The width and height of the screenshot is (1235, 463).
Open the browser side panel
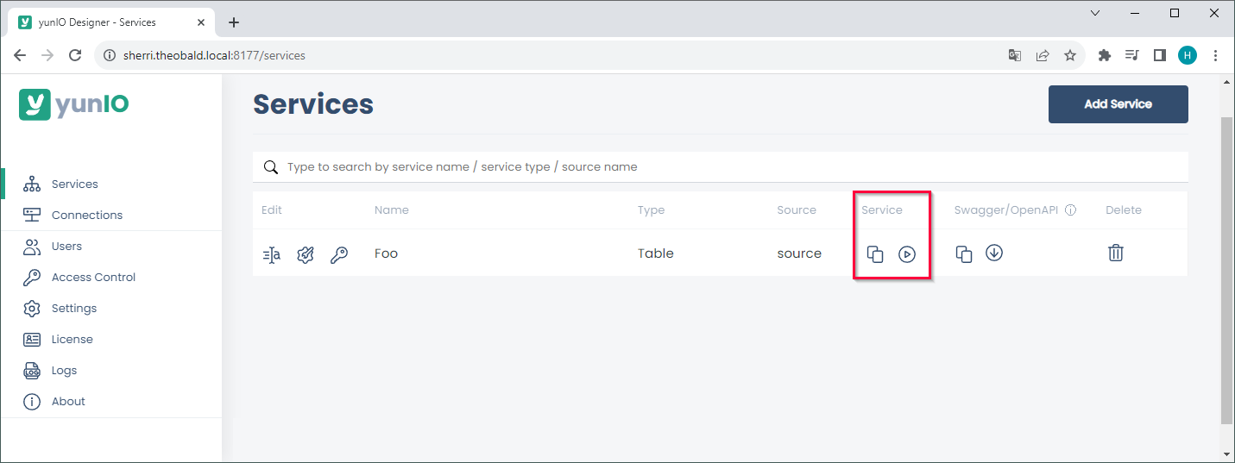coord(1160,55)
